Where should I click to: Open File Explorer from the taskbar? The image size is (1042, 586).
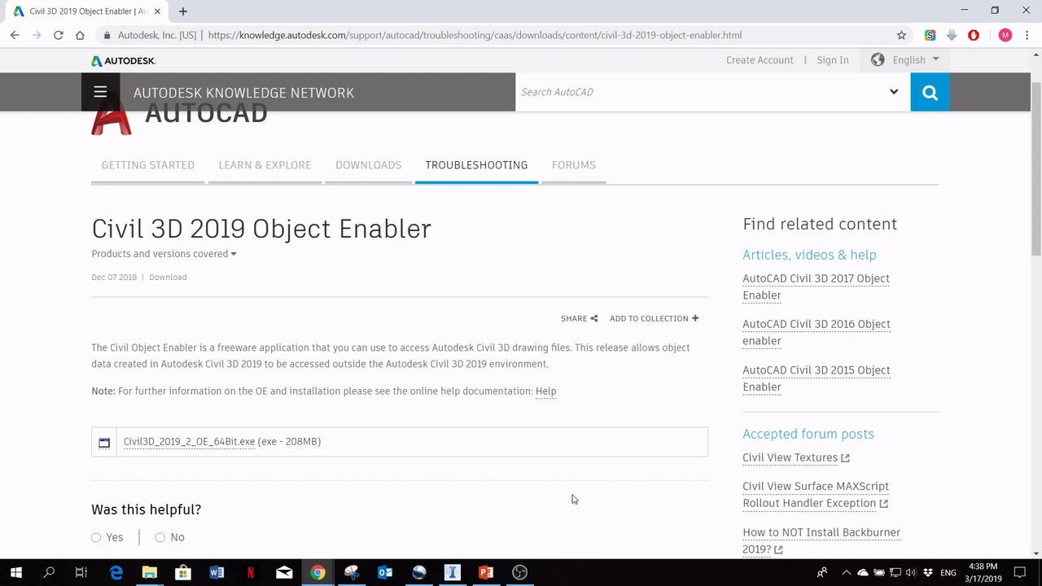pyautogui.click(x=149, y=572)
